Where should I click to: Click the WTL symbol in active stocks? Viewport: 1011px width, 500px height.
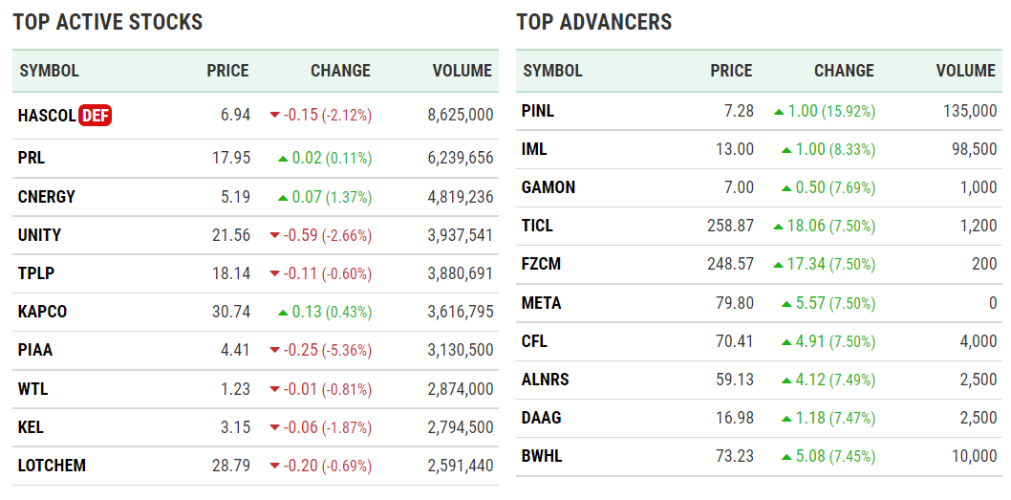click(x=32, y=389)
